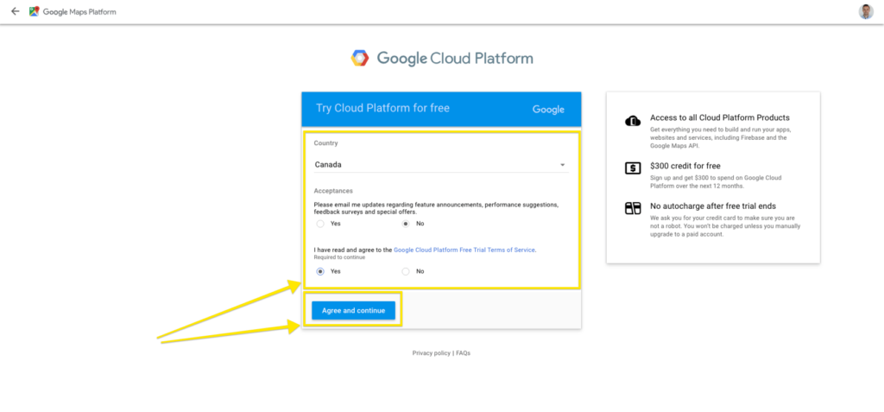Click the cloud products access icon
884x412 pixels.
[x=633, y=121]
